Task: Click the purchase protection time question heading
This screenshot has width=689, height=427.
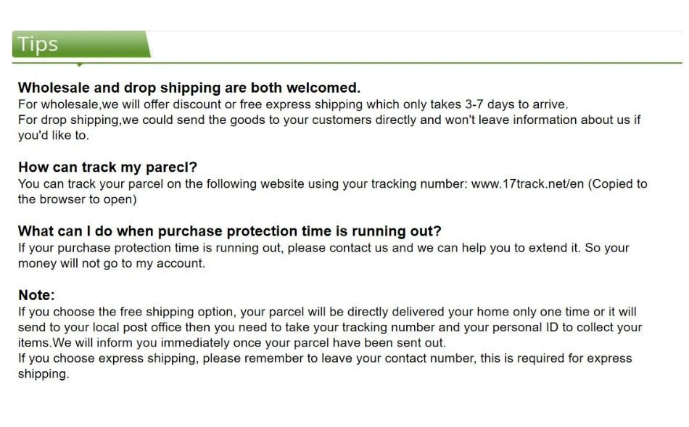Action: tap(229, 231)
